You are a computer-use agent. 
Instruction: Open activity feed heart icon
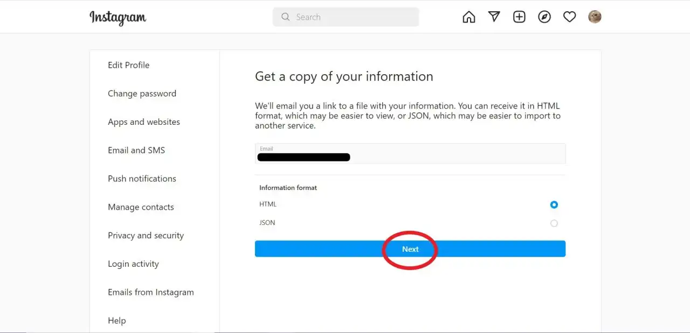point(569,17)
